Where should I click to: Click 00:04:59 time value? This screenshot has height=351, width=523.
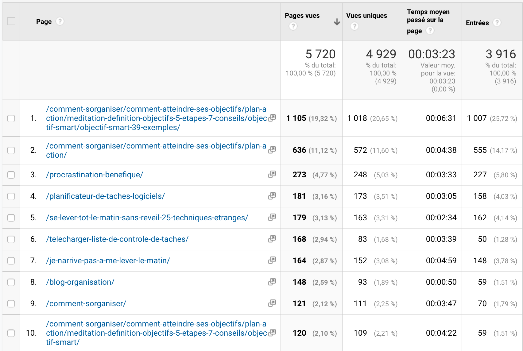[441, 260]
